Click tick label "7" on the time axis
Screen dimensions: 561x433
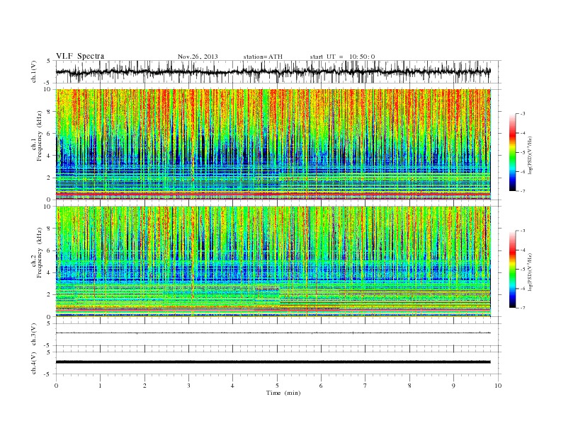pos(365,386)
